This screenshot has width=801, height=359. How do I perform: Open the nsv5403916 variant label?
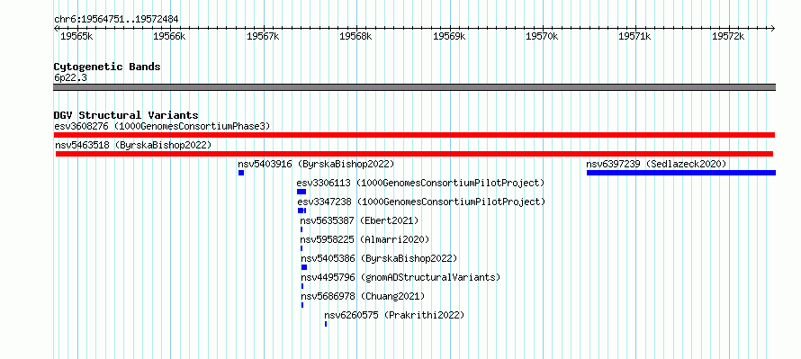[x=316, y=164]
